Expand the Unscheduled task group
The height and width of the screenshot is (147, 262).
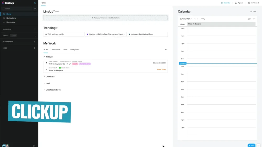(44, 90)
